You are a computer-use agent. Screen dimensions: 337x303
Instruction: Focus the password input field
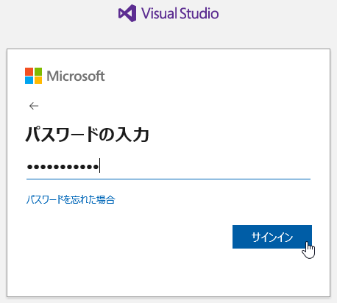point(168,167)
